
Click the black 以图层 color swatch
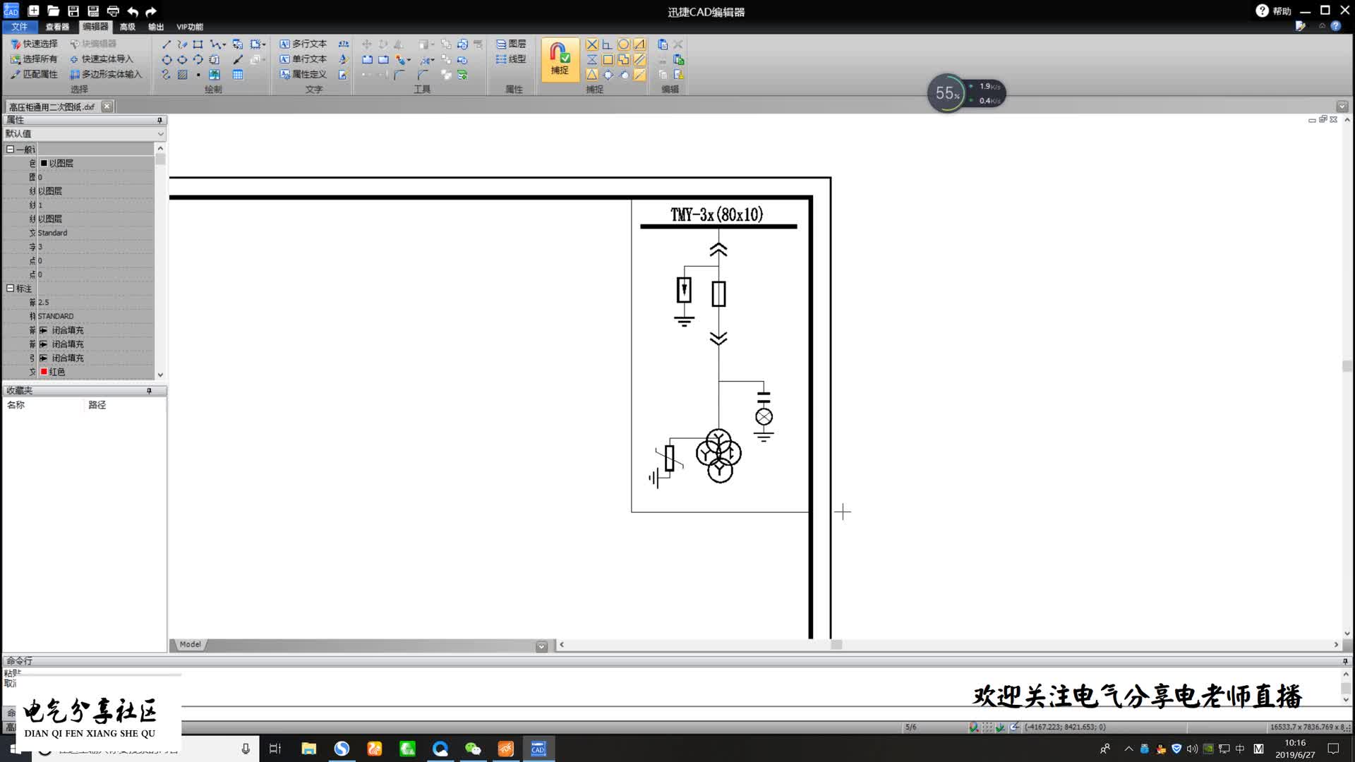44,163
